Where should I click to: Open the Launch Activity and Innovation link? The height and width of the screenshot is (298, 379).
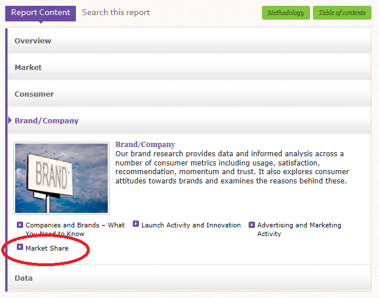[x=191, y=225]
